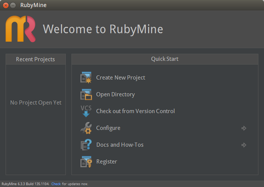Open Docs and How-Tos

click(x=120, y=145)
